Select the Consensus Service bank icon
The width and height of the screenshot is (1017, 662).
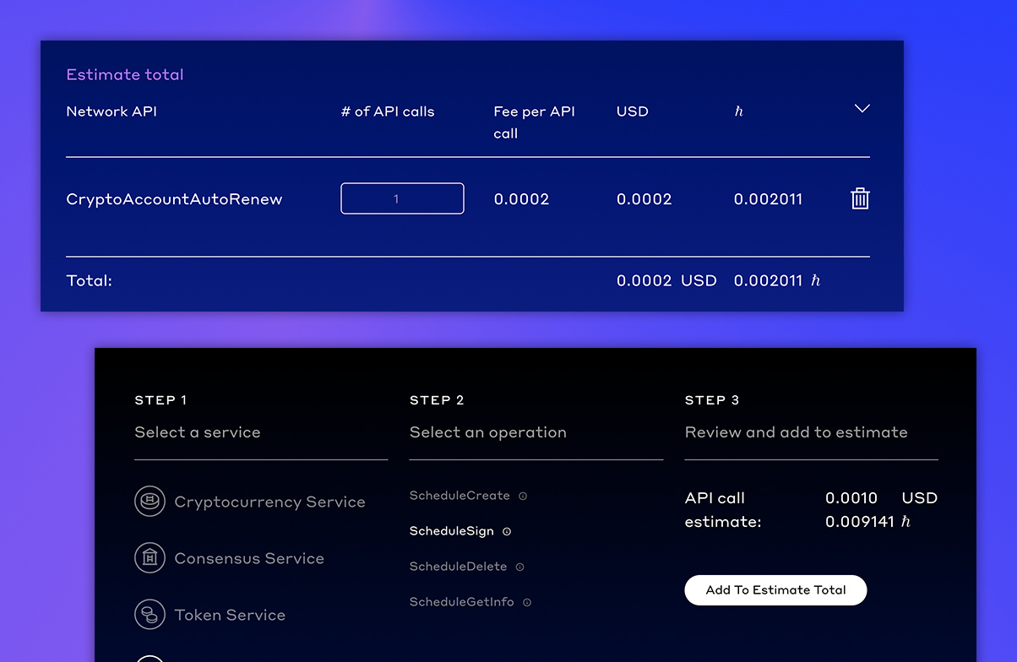pyautogui.click(x=150, y=558)
